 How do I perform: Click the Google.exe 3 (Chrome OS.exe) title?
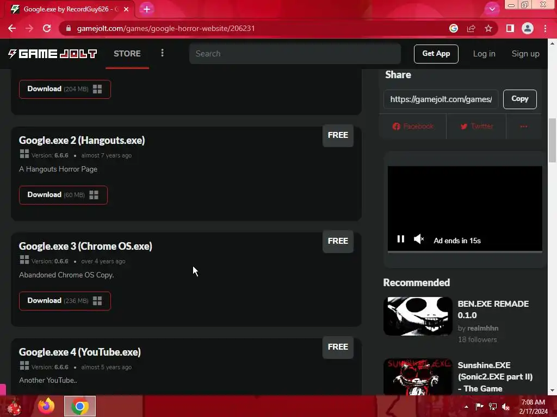point(85,246)
